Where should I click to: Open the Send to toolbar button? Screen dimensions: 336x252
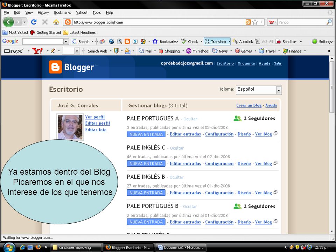tap(286, 42)
